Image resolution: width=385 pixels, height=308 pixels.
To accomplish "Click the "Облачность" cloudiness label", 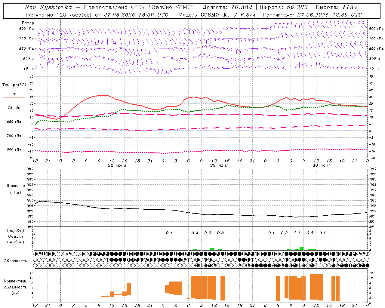I will click(15, 261).
